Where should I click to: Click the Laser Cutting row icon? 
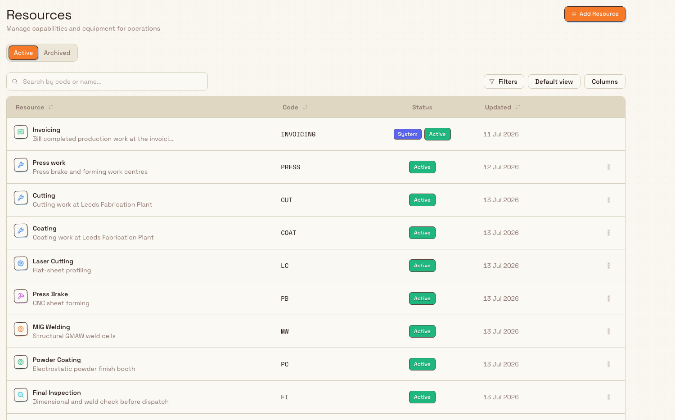(x=21, y=264)
